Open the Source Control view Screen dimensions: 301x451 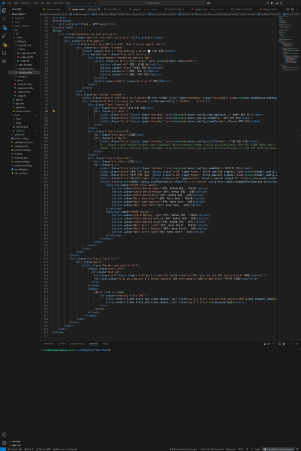(4, 27)
